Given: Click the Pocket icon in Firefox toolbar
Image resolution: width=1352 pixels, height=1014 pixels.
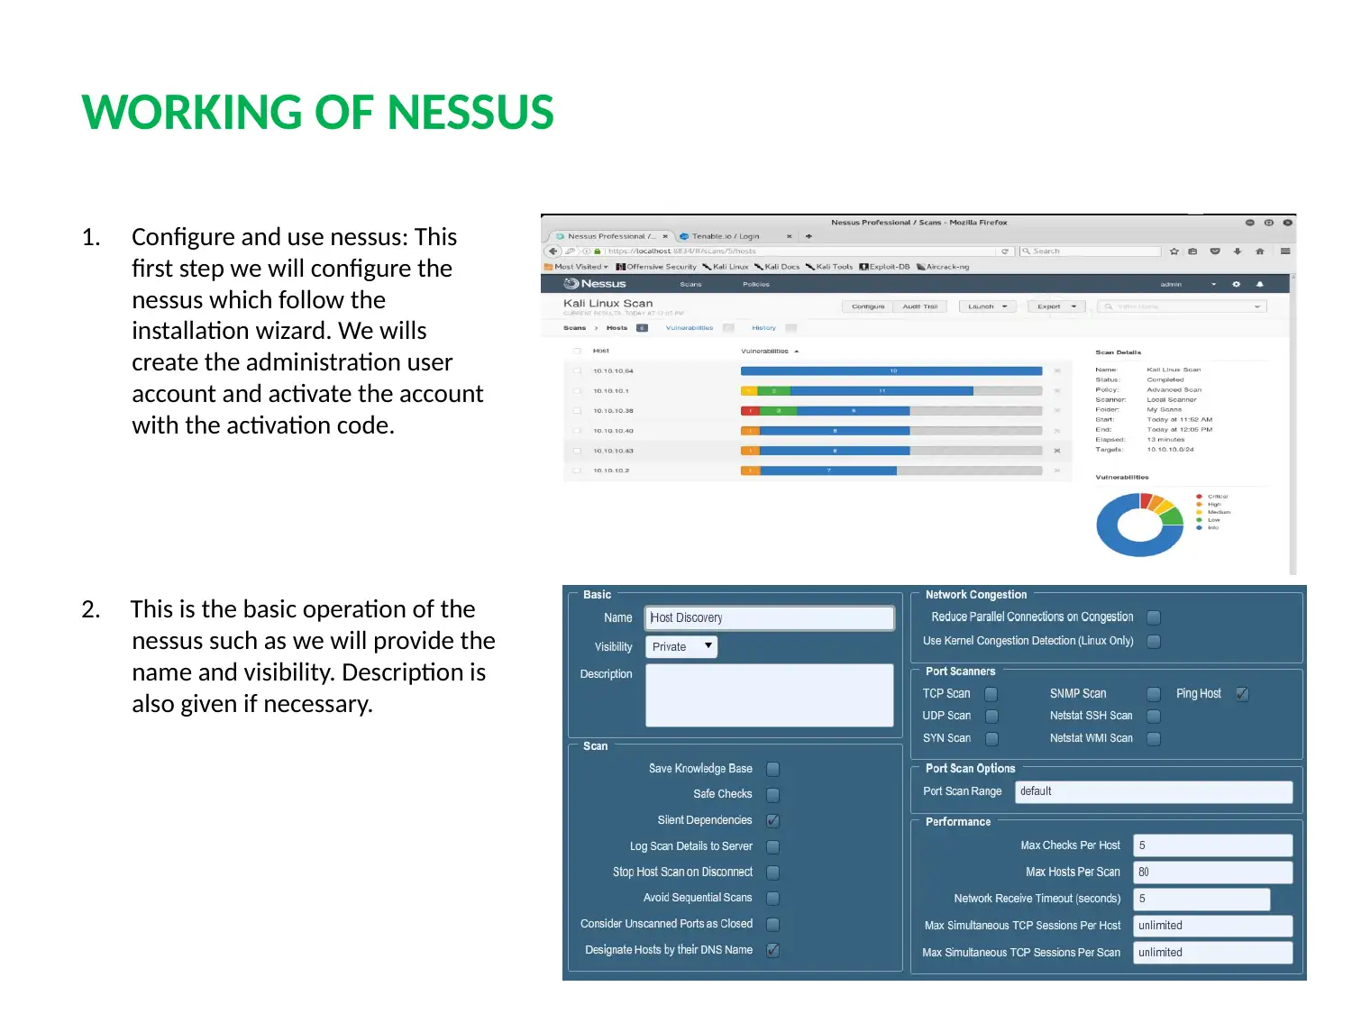Looking at the screenshot, I should 1215,251.
